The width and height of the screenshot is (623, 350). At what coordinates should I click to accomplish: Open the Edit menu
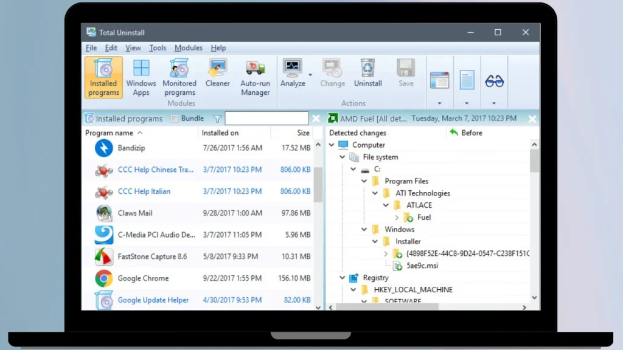tap(111, 48)
